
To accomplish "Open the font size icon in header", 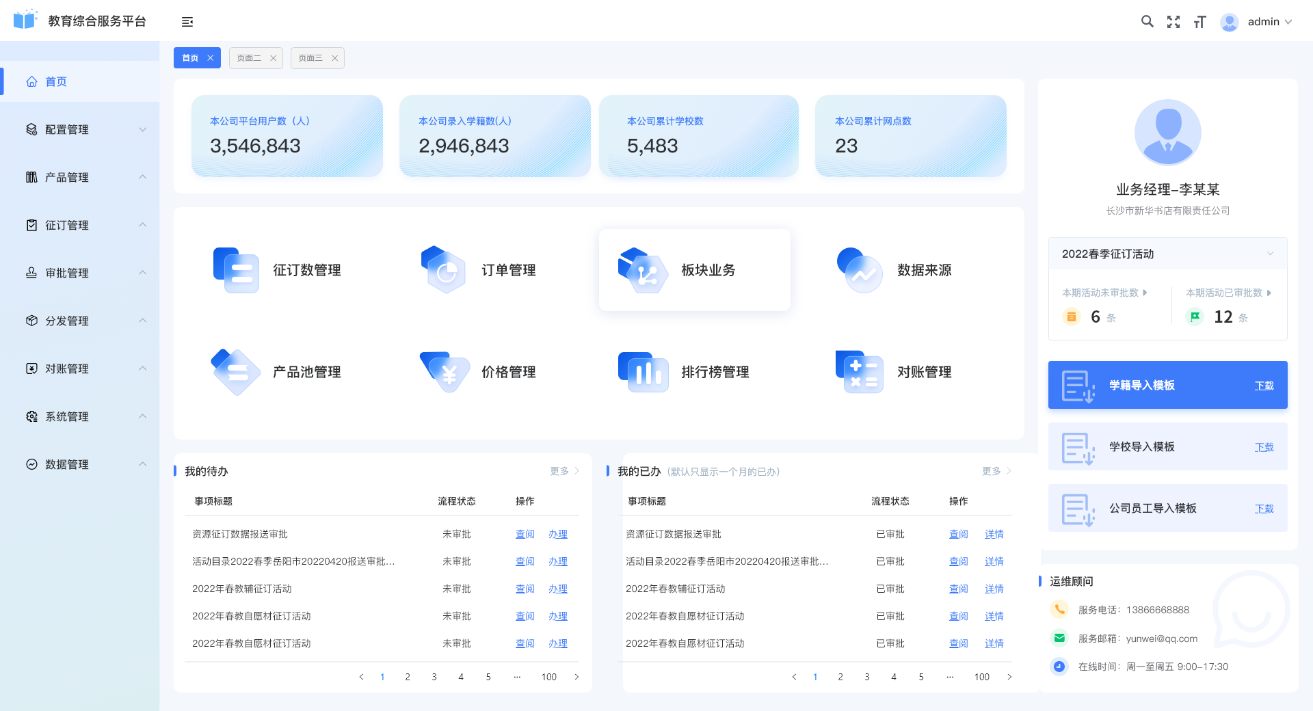I will click(x=1199, y=22).
